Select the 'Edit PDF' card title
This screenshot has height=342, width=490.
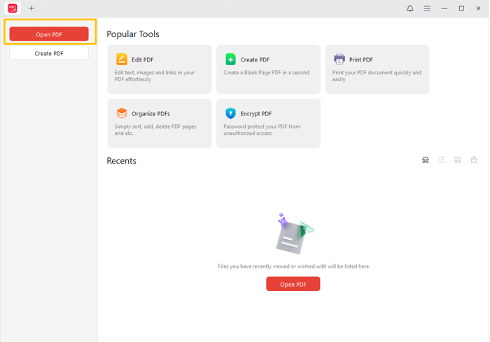(x=143, y=59)
